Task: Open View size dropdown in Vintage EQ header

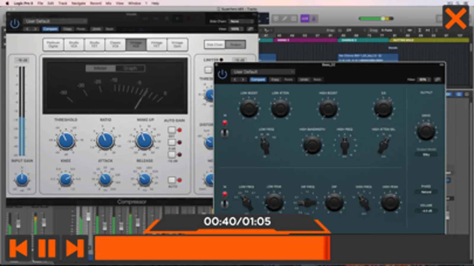Action: (424, 80)
